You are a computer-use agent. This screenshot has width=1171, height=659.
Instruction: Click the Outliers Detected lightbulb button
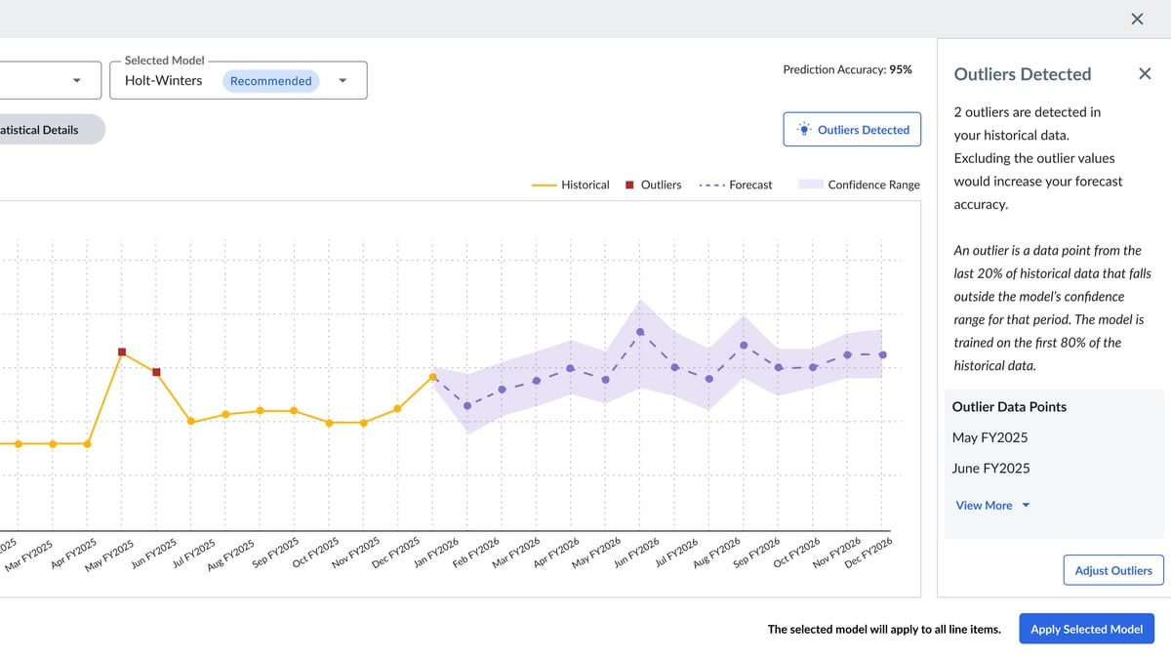click(852, 129)
